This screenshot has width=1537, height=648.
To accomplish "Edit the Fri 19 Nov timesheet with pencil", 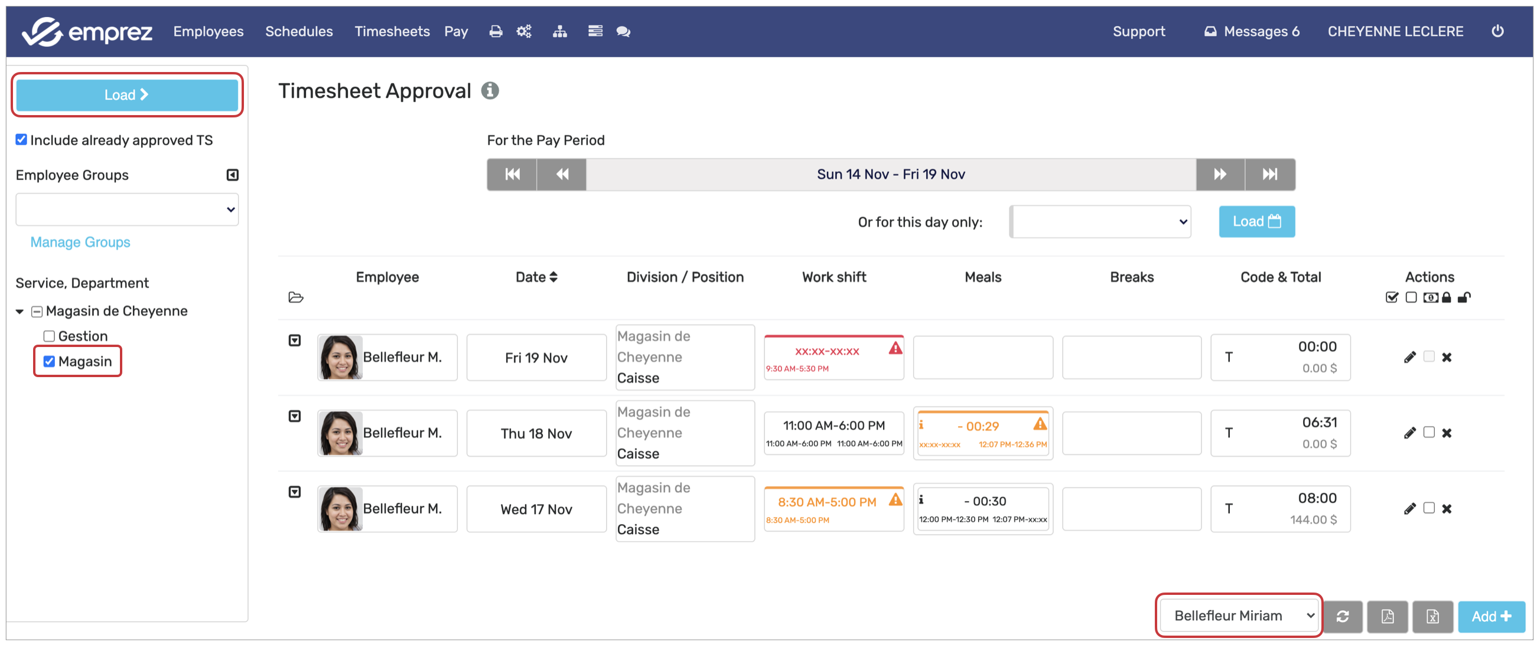I will pyautogui.click(x=1409, y=357).
